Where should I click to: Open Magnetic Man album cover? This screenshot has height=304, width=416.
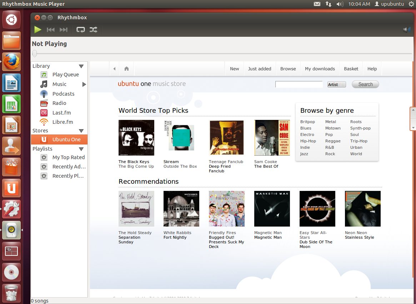(x=272, y=209)
